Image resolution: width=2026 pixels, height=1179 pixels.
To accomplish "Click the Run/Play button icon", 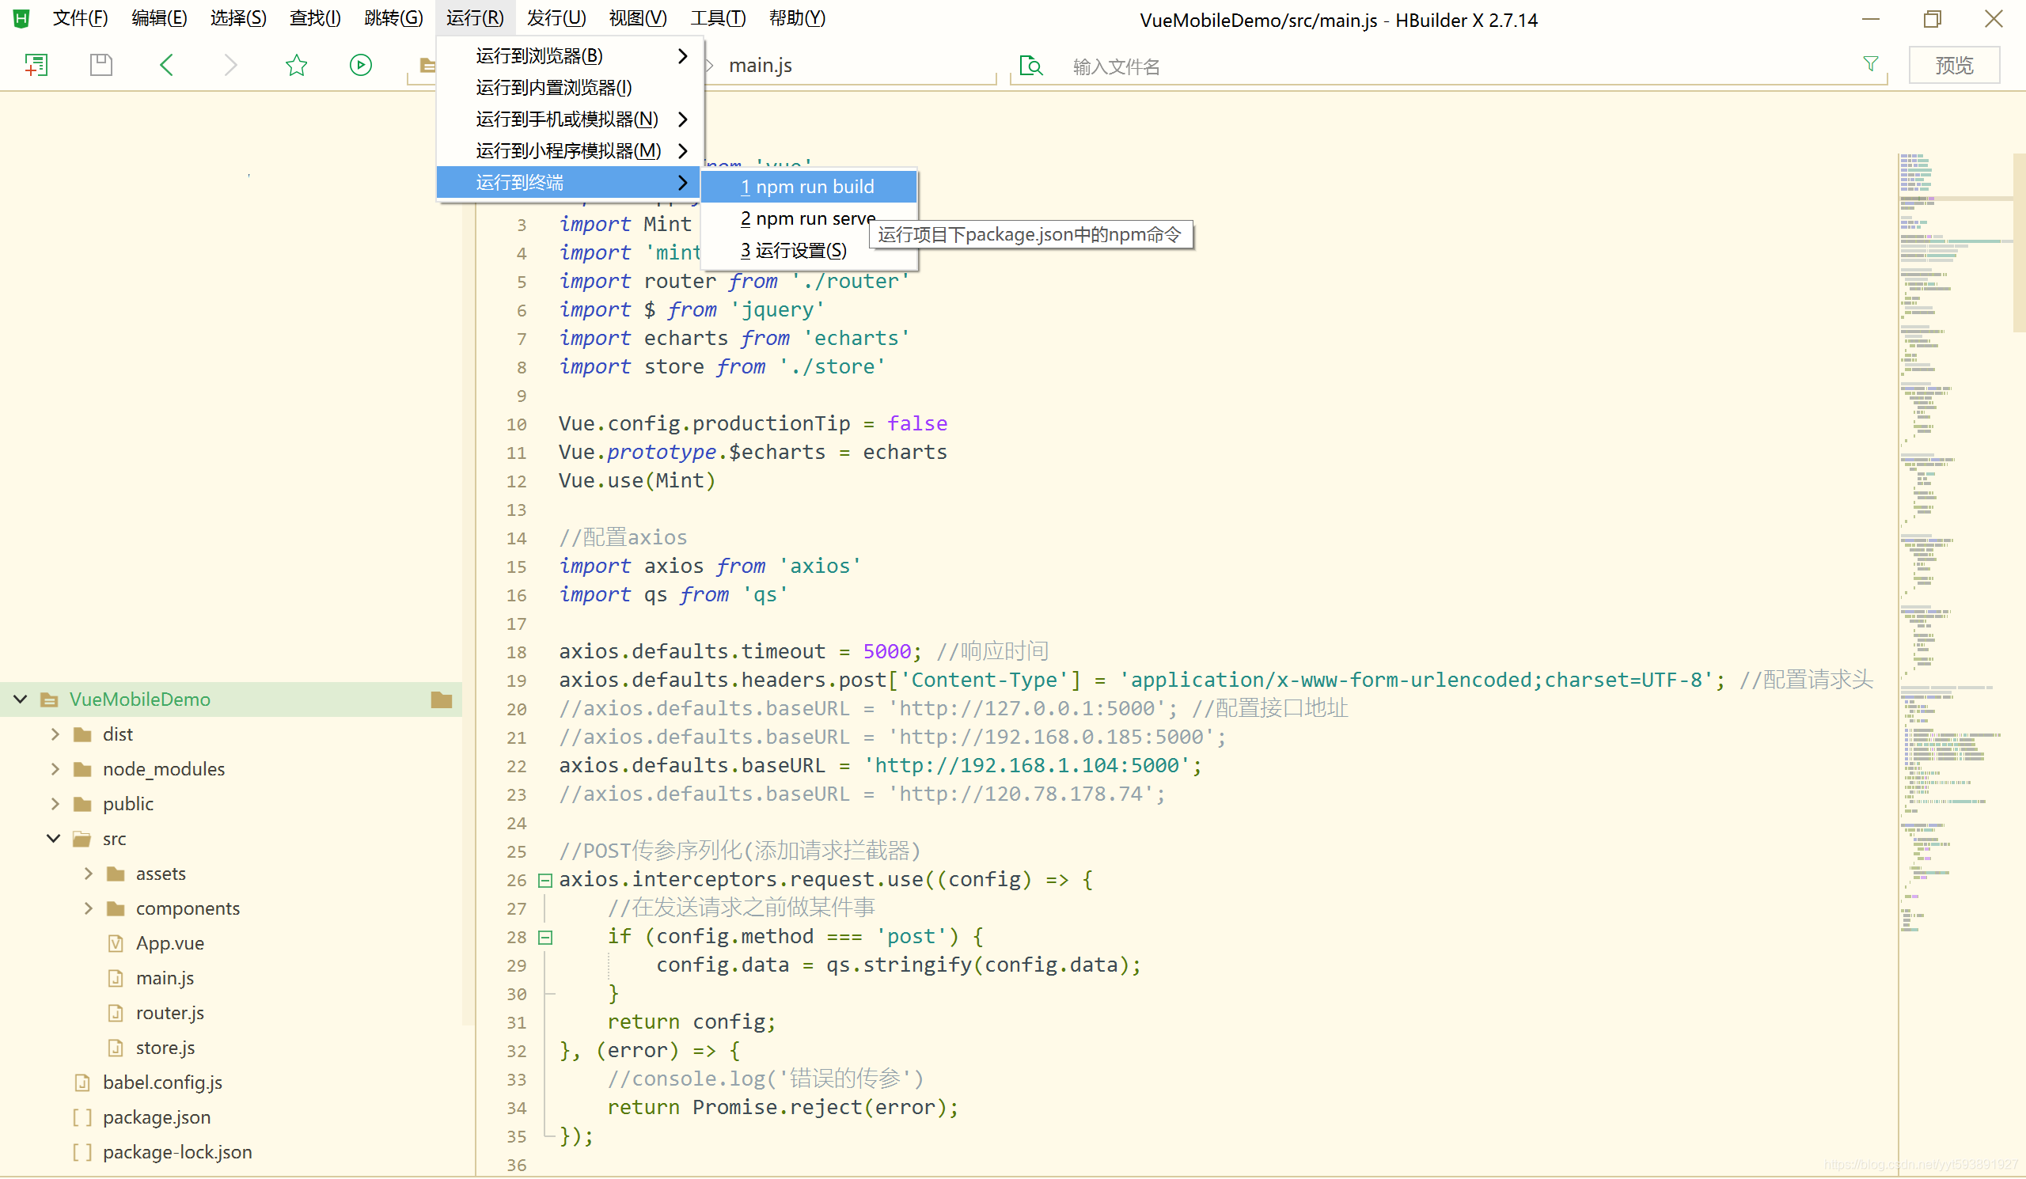I will (361, 65).
